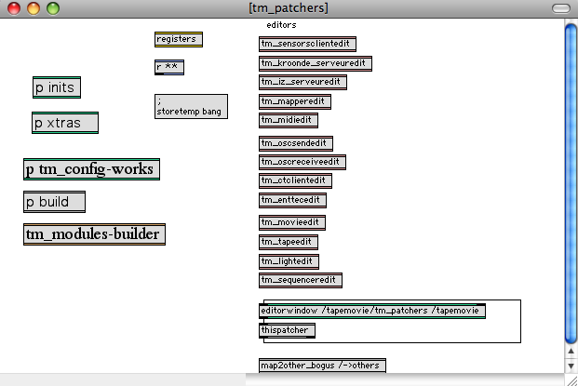
Task: Select the tm_kroonde_serveuredit object
Action: (x=316, y=63)
